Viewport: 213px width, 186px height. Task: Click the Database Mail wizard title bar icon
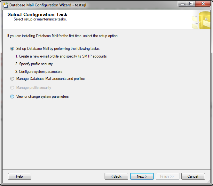[5, 5]
